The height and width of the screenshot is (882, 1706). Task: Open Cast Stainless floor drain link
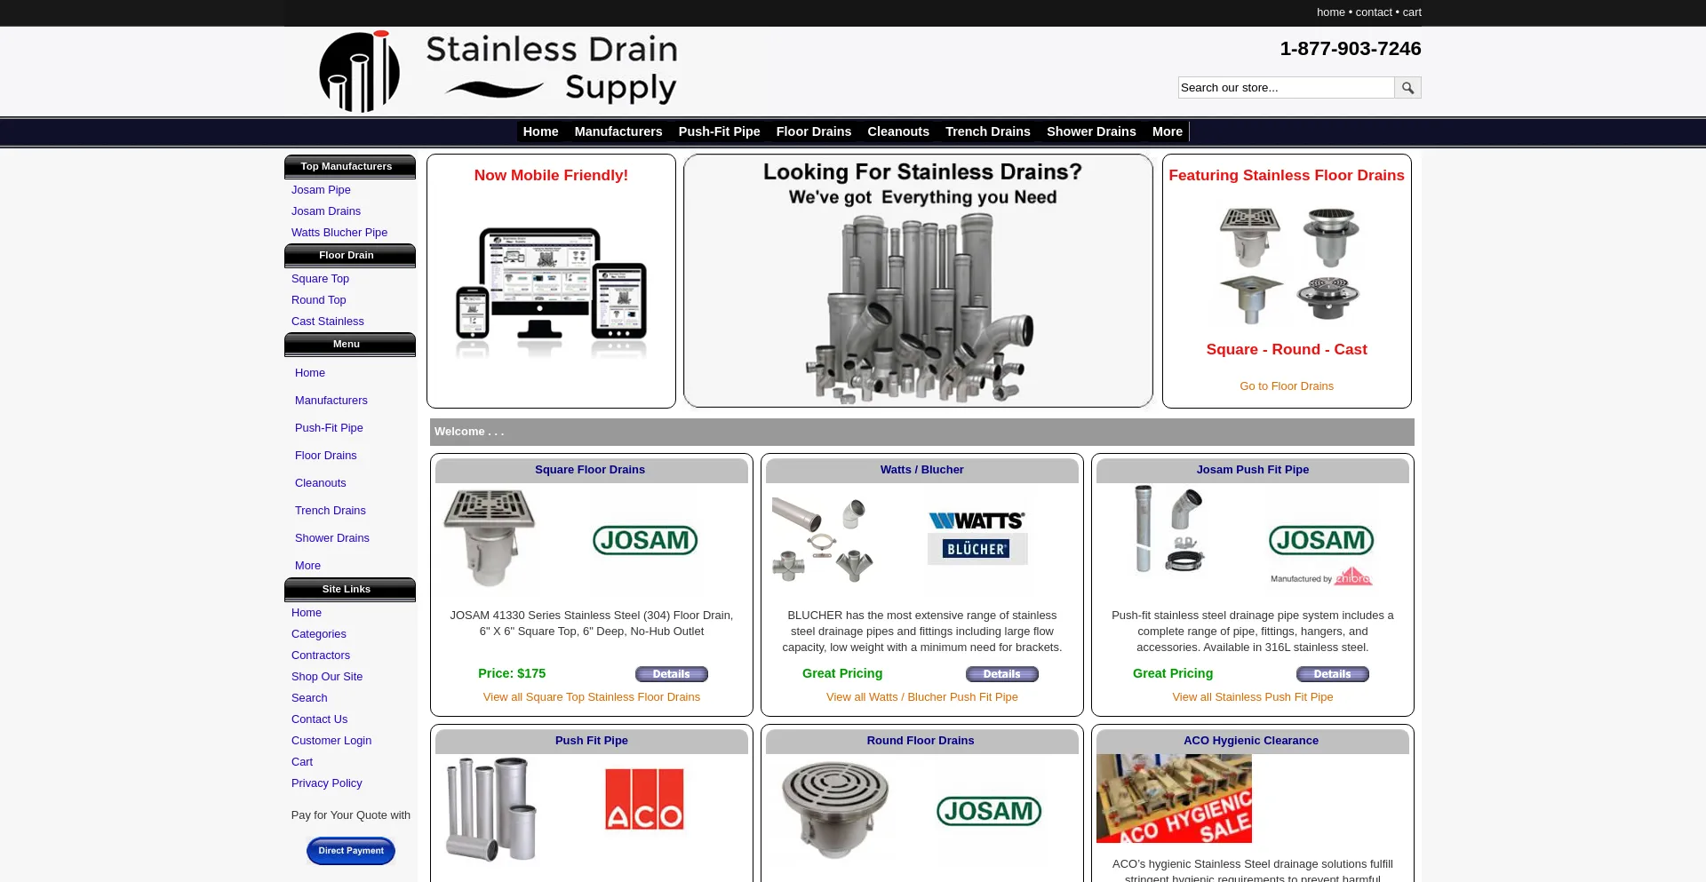[328, 322]
